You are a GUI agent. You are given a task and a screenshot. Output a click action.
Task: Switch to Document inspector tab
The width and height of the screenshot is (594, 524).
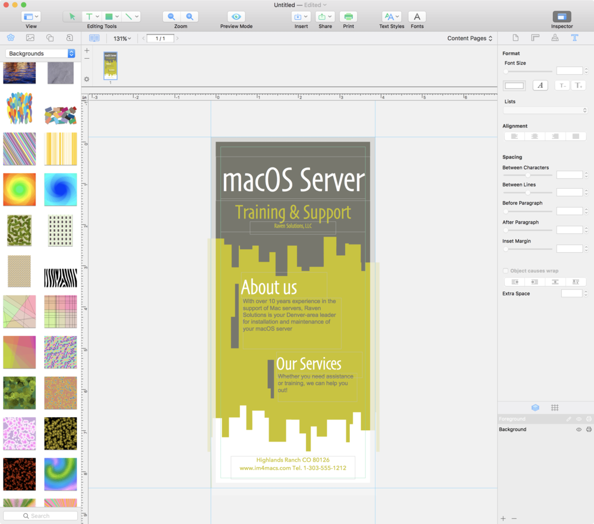516,37
